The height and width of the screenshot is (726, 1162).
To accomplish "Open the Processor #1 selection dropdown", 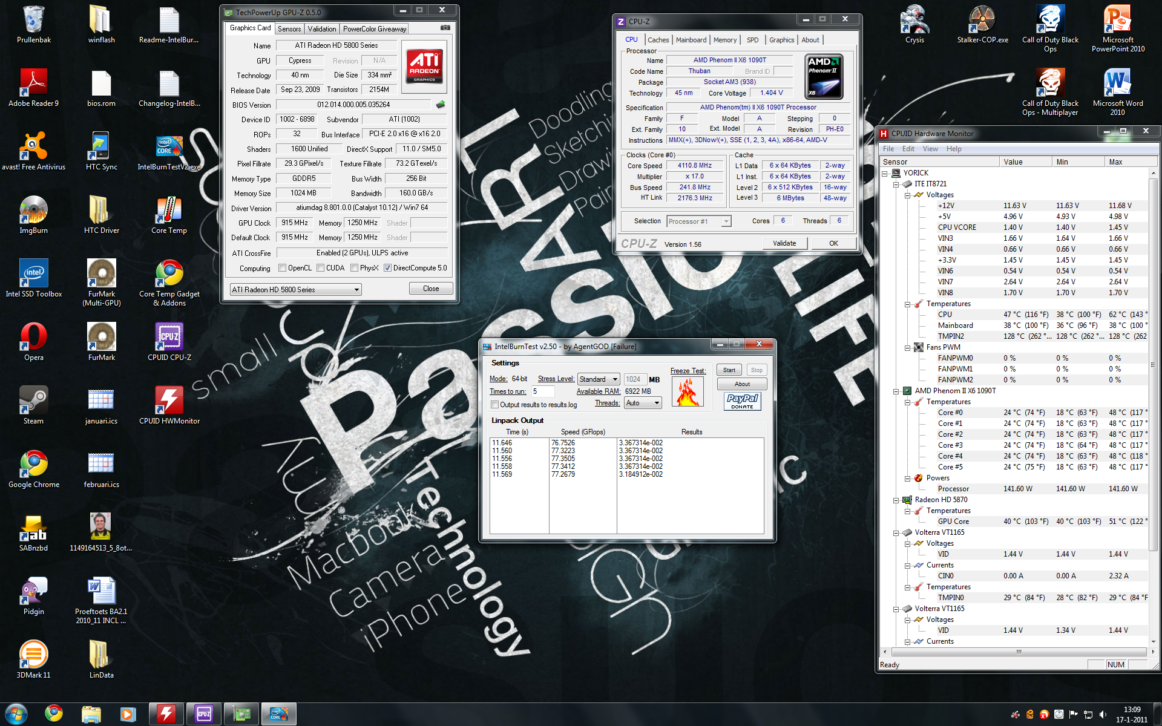I will click(699, 221).
